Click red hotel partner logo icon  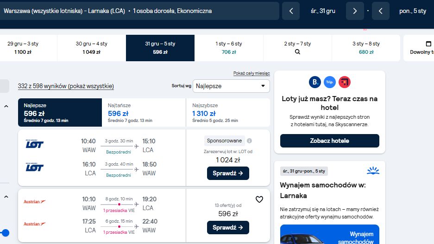[345, 82]
